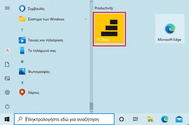Click the Productivity group header
The height and width of the screenshot is (125, 189).
tap(104, 8)
